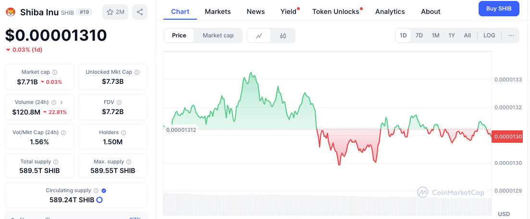Click the share icon next to Shiba Inu
Screen dimensions: 530x219
(139, 12)
